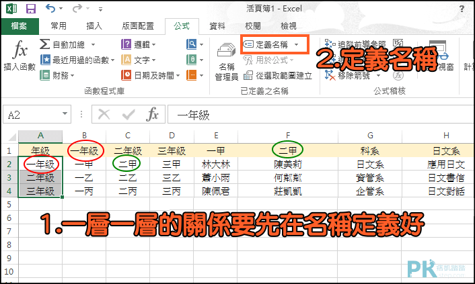Click the trace precedents icon
475x284 pixels.
coord(330,44)
